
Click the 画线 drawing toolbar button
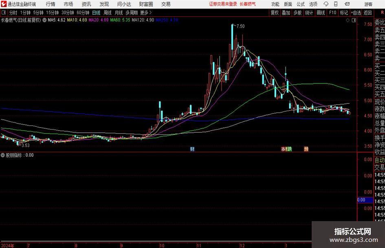click(x=321, y=13)
